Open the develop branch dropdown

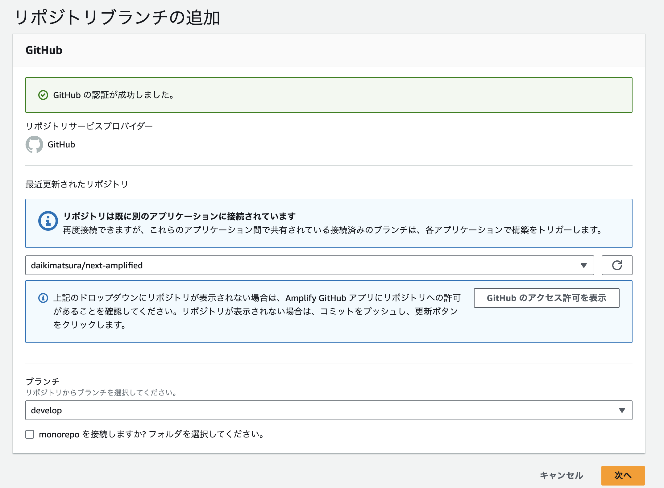[x=329, y=410]
